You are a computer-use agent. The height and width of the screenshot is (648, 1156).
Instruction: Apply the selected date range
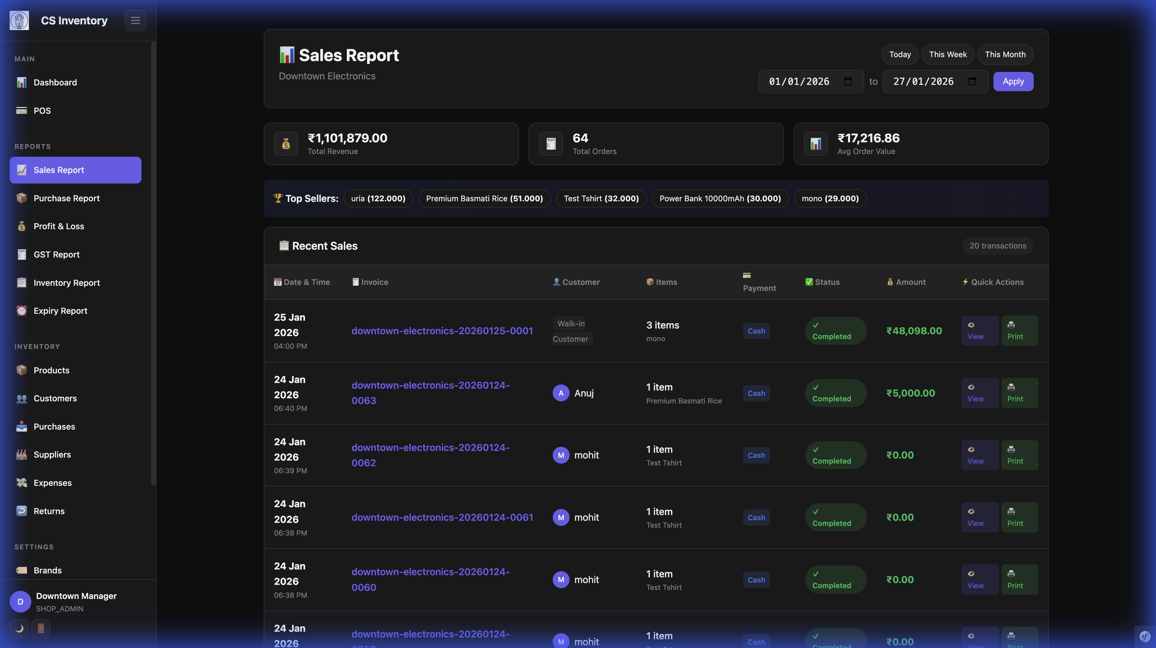click(1013, 82)
